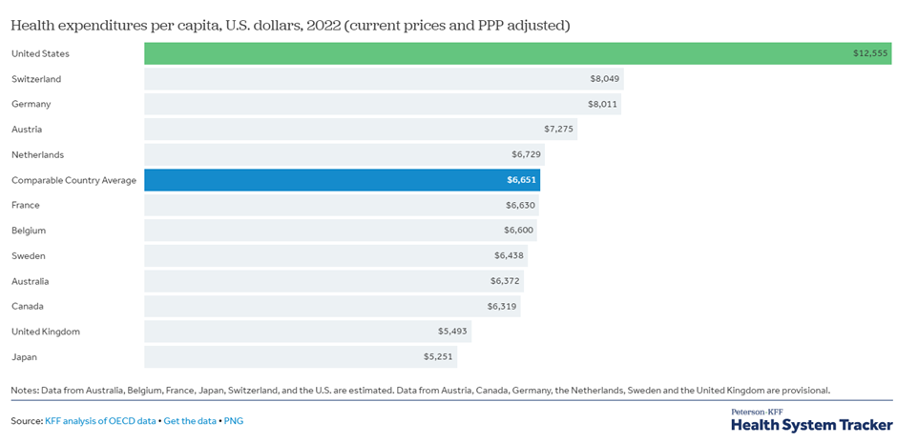Click the green United States bar

[515, 53]
